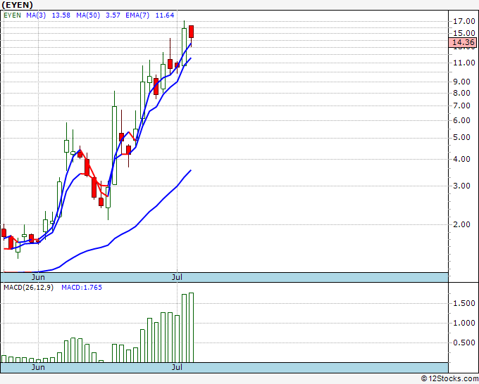Click the Jun label under MACD panel
The height and width of the screenshot is (384, 479).
click(38, 367)
